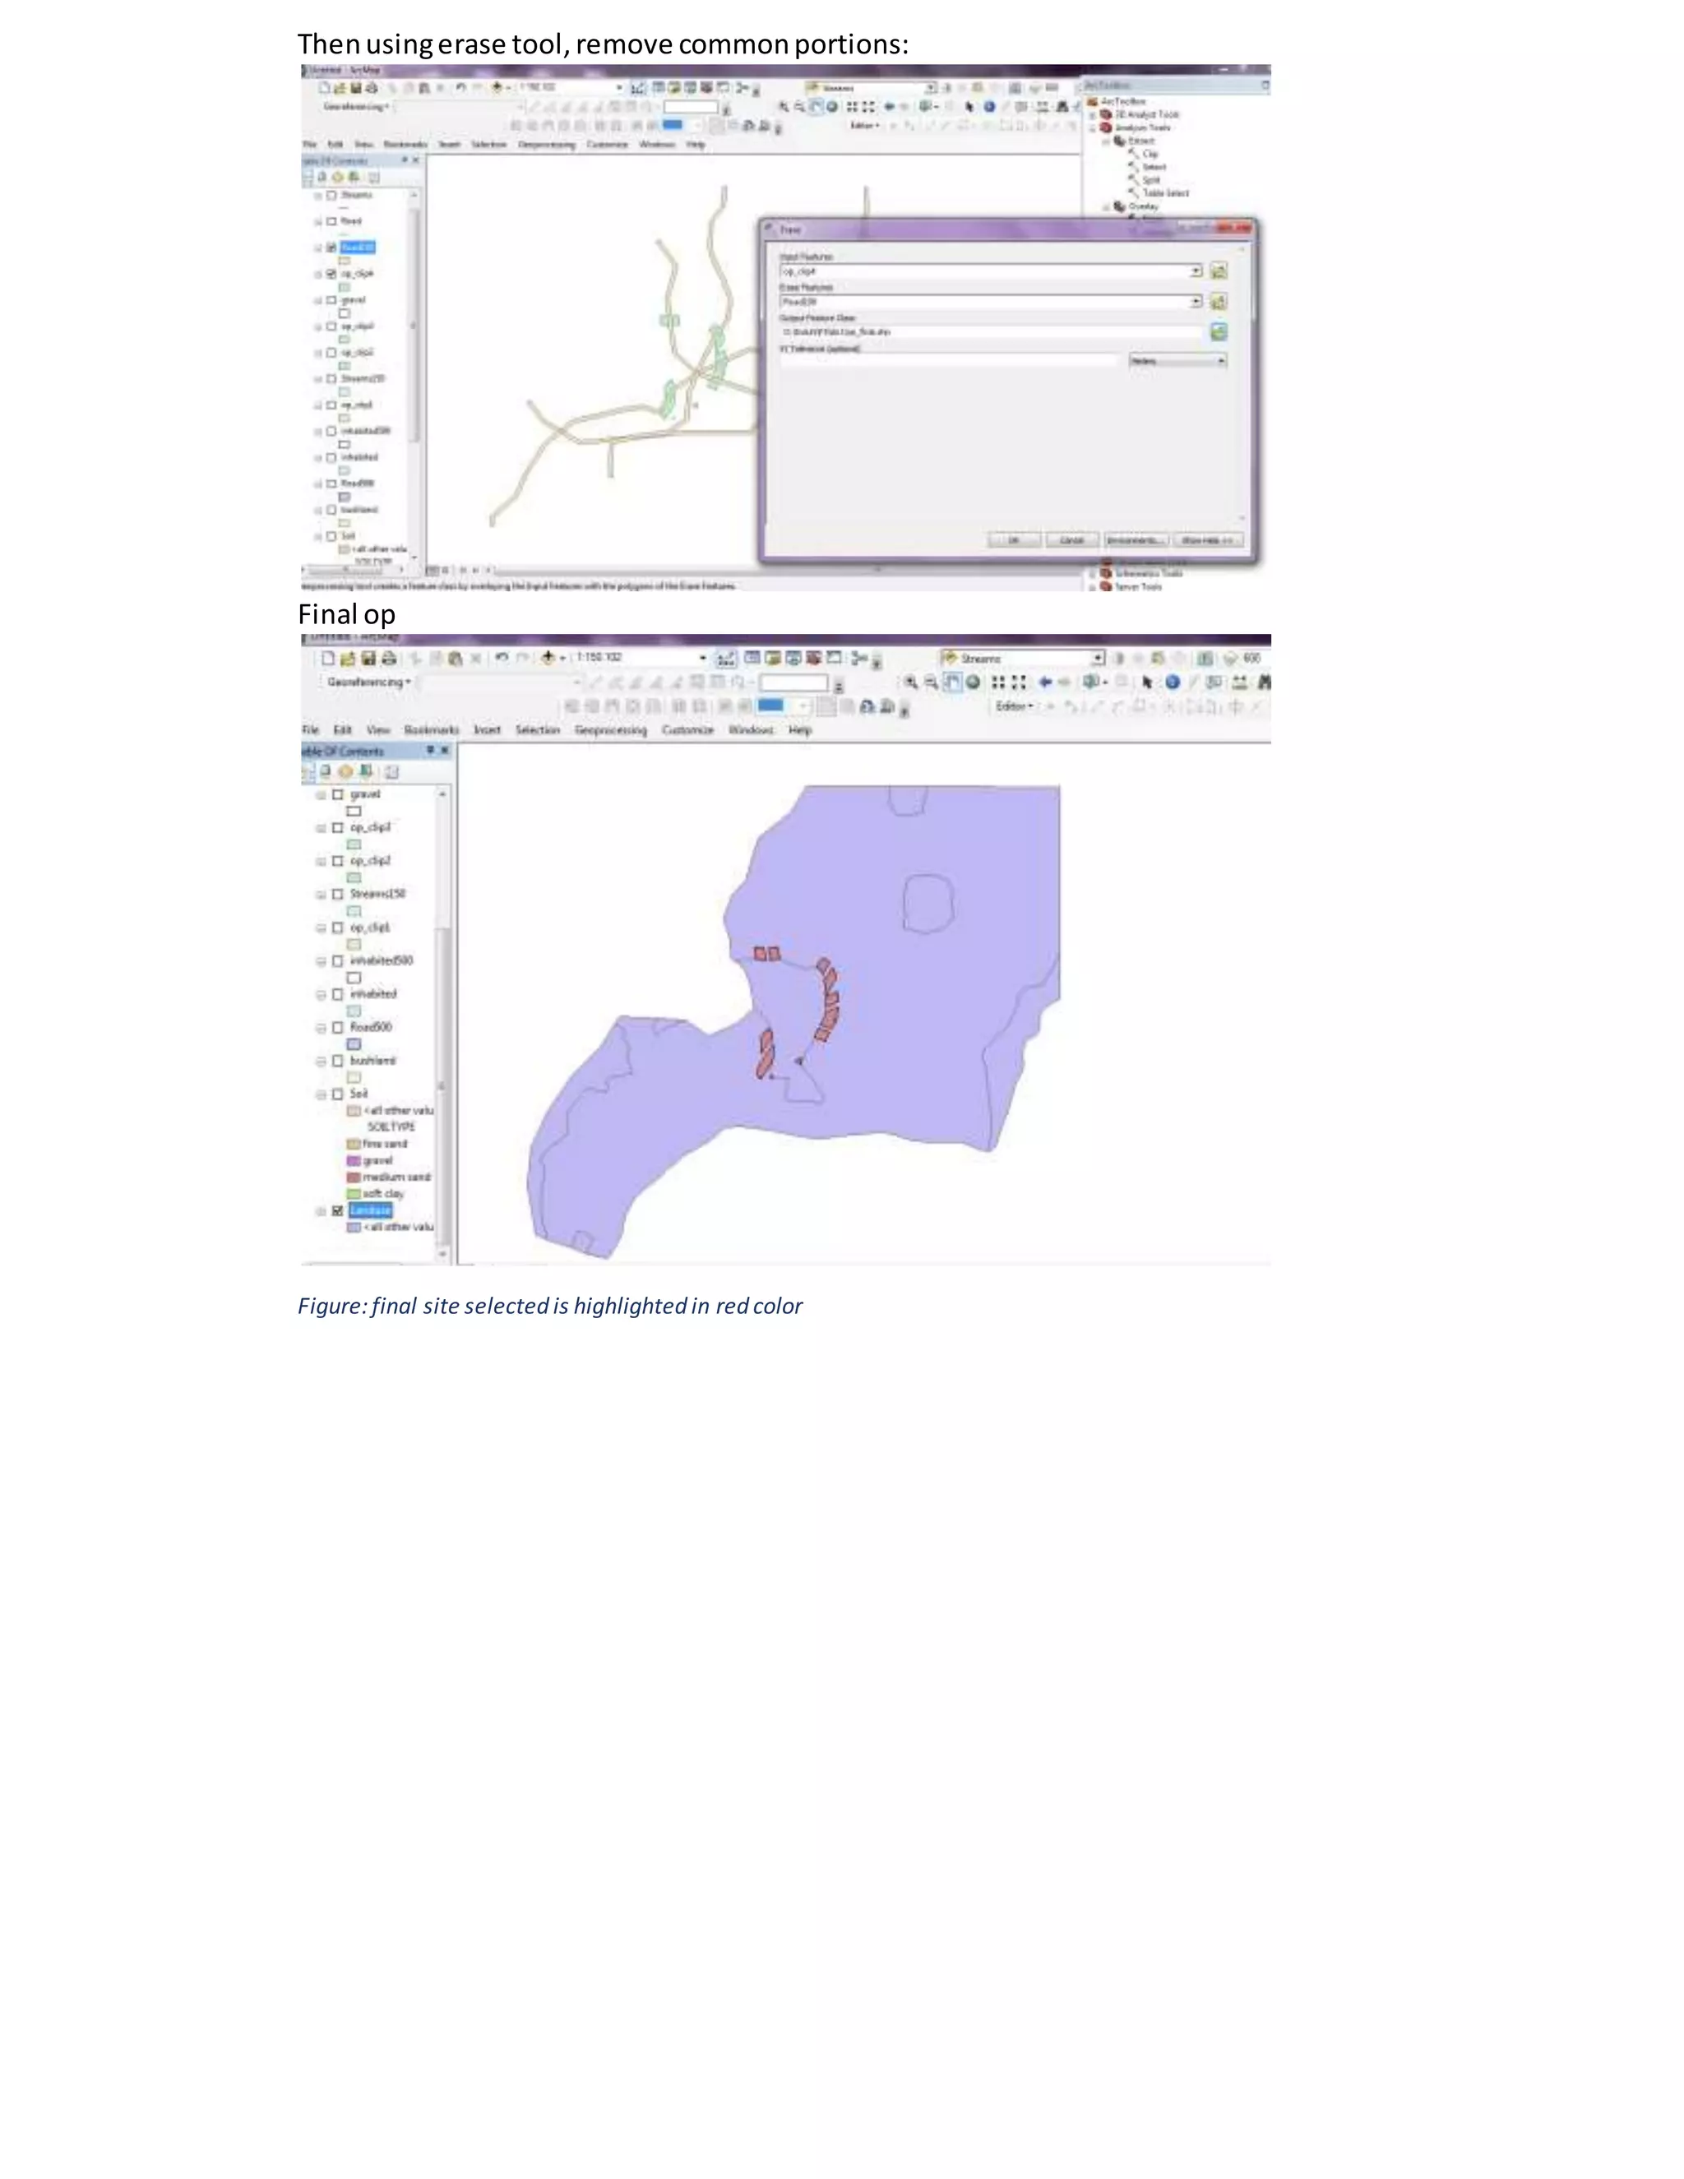The width and height of the screenshot is (1684, 2179).
Task: Open Selection menu in Final op screenshot
Action: [x=538, y=730]
